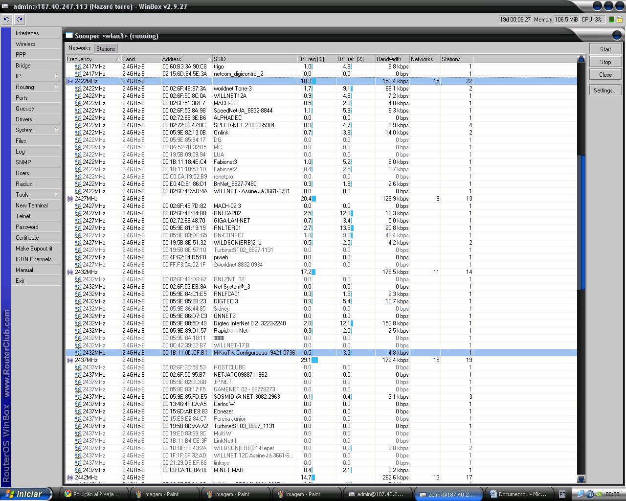626x501 pixels.
Task: Click the taskbar clock showing 00:58
Action: (x=612, y=494)
